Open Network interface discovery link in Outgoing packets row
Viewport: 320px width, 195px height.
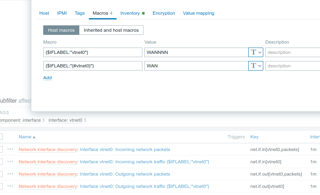(x=48, y=174)
